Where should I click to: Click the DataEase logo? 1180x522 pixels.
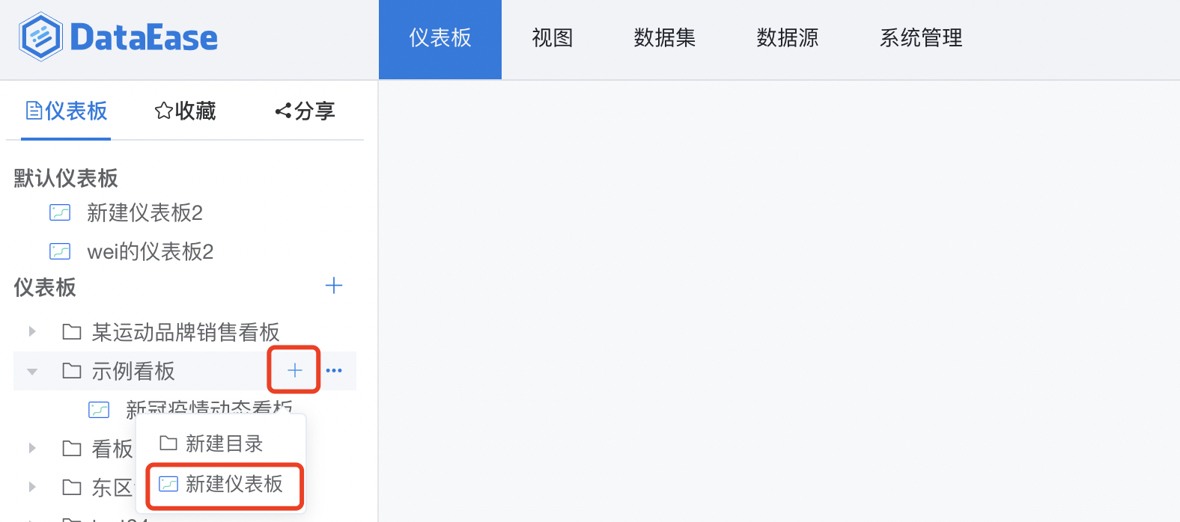click(x=118, y=37)
